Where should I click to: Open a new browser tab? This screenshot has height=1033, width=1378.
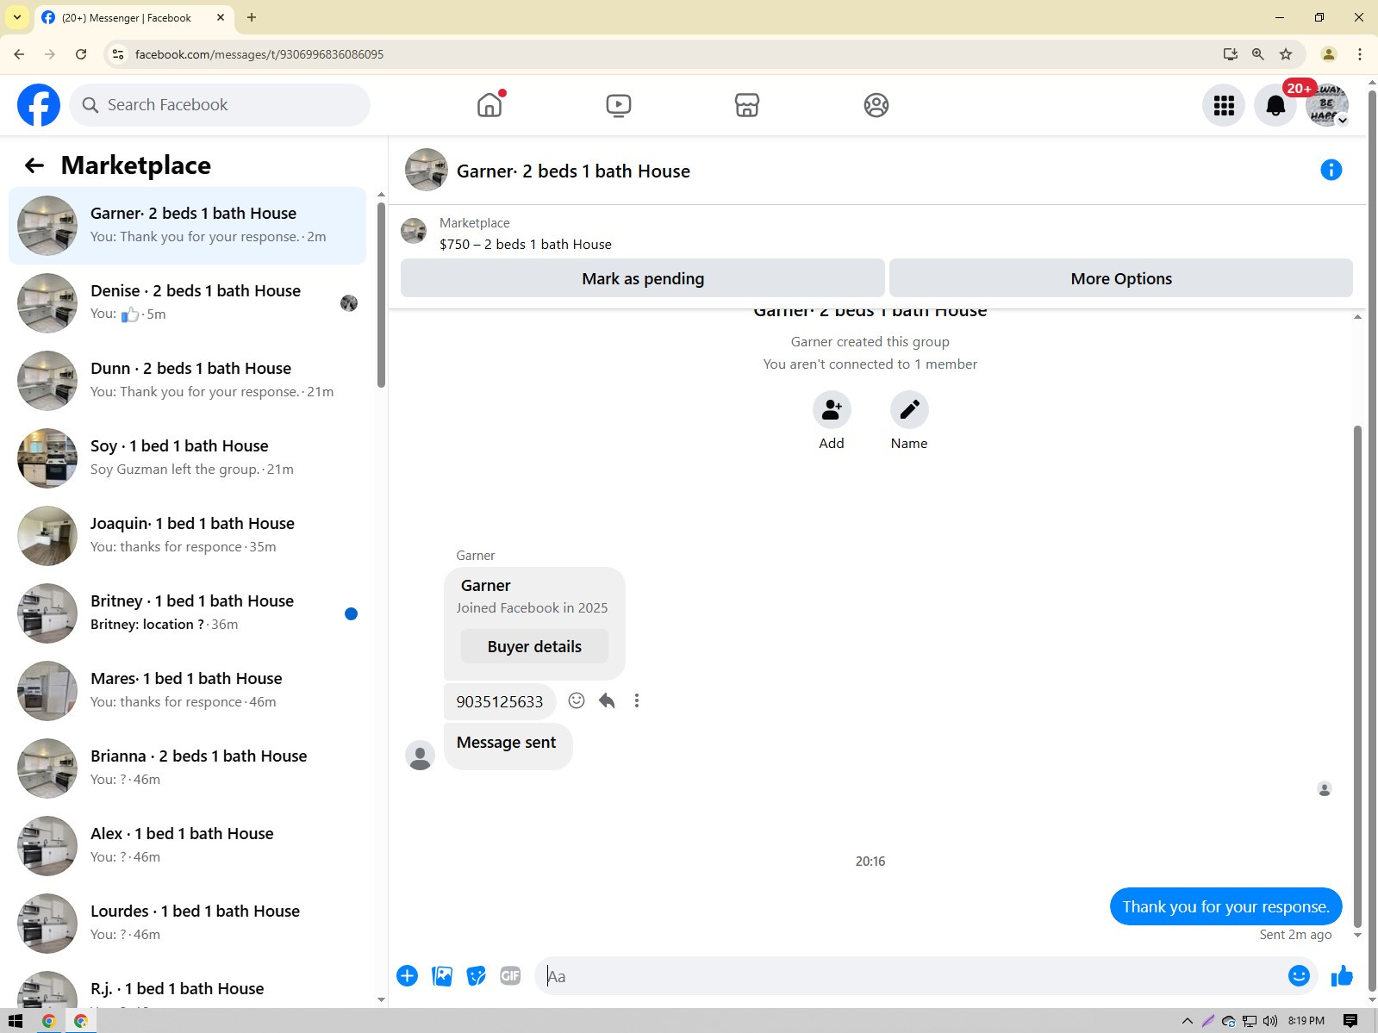click(252, 17)
